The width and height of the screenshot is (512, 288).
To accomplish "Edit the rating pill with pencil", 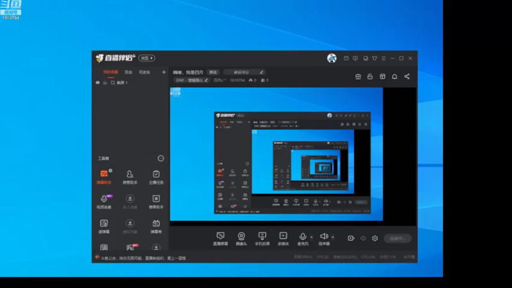I will (x=244, y=72).
